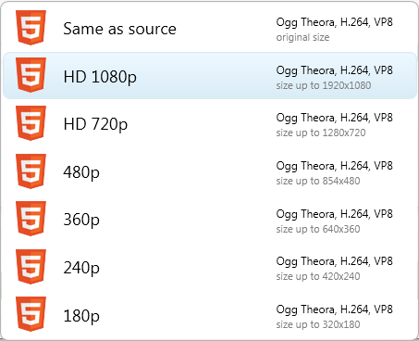The width and height of the screenshot is (419, 341).
Task: Click the original size description text
Action: (x=302, y=38)
